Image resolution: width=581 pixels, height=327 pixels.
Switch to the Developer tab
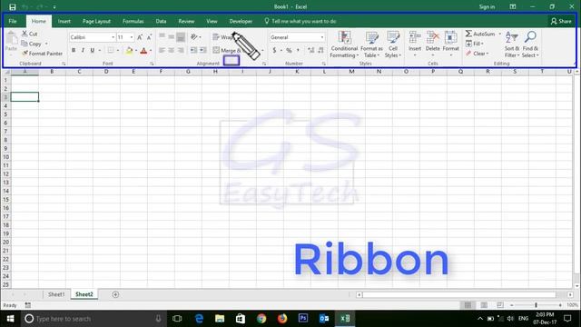coord(241,21)
